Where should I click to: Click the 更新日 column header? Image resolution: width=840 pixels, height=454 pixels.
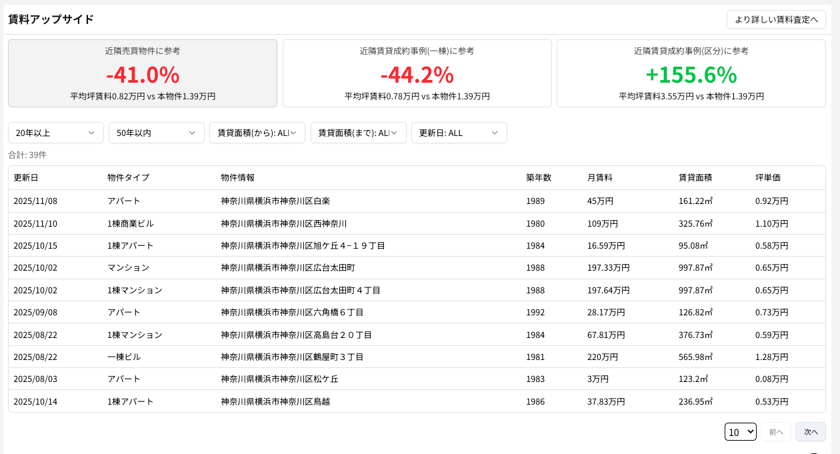(x=25, y=177)
